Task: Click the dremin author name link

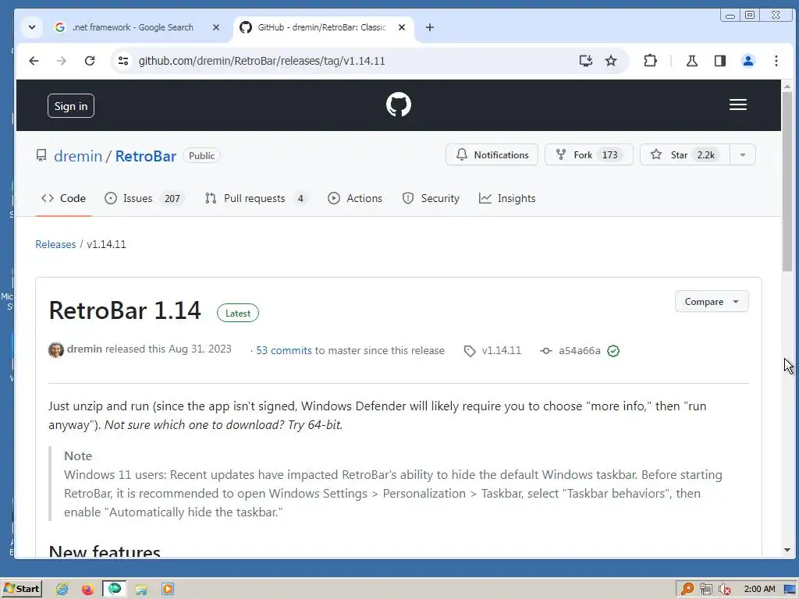Action: pyautogui.click(x=84, y=349)
